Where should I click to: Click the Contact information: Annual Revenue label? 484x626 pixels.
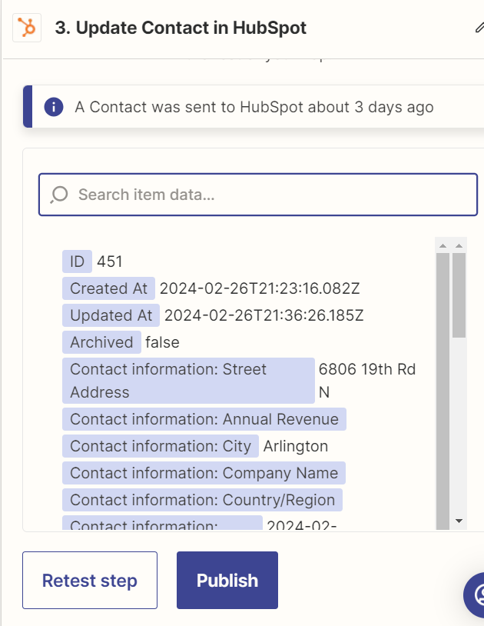pyautogui.click(x=204, y=419)
